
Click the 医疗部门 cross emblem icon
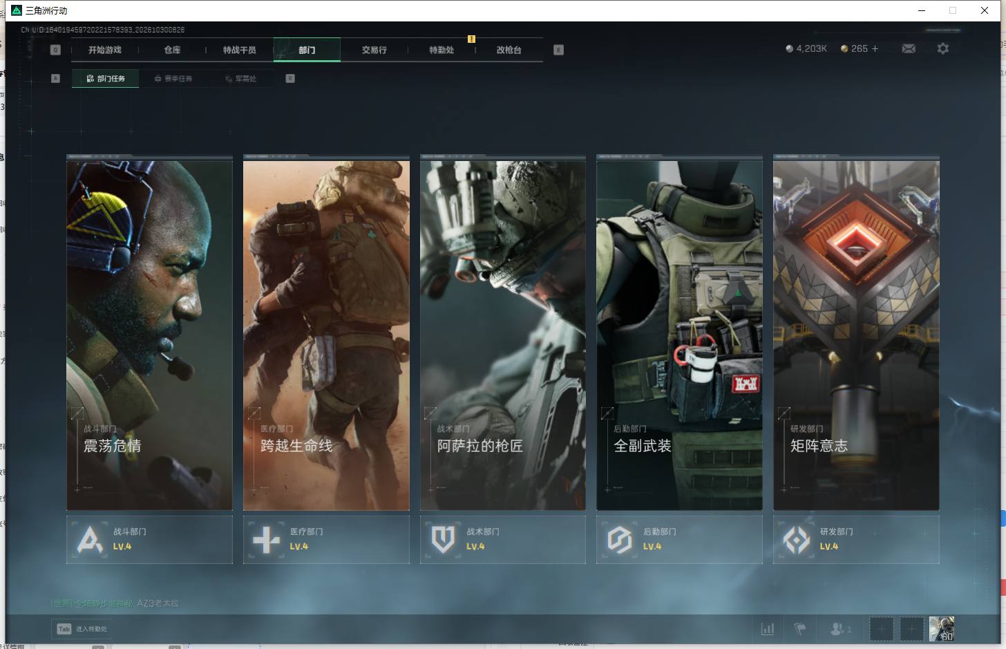tap(266, 539)
